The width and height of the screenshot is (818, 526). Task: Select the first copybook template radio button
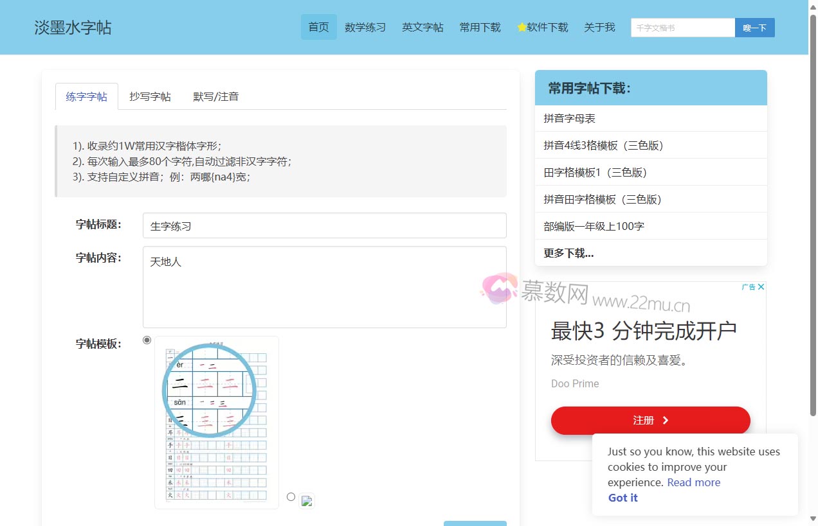147,340
